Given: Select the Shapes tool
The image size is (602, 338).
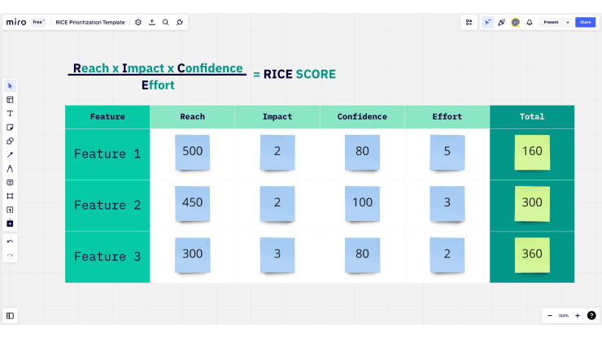Looking at the screenshot, I should tap(11, 141).
